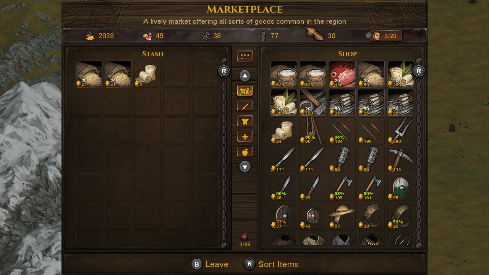Select the food filter apple tab
The image size is (489, 275).
[x=245, y=152]
